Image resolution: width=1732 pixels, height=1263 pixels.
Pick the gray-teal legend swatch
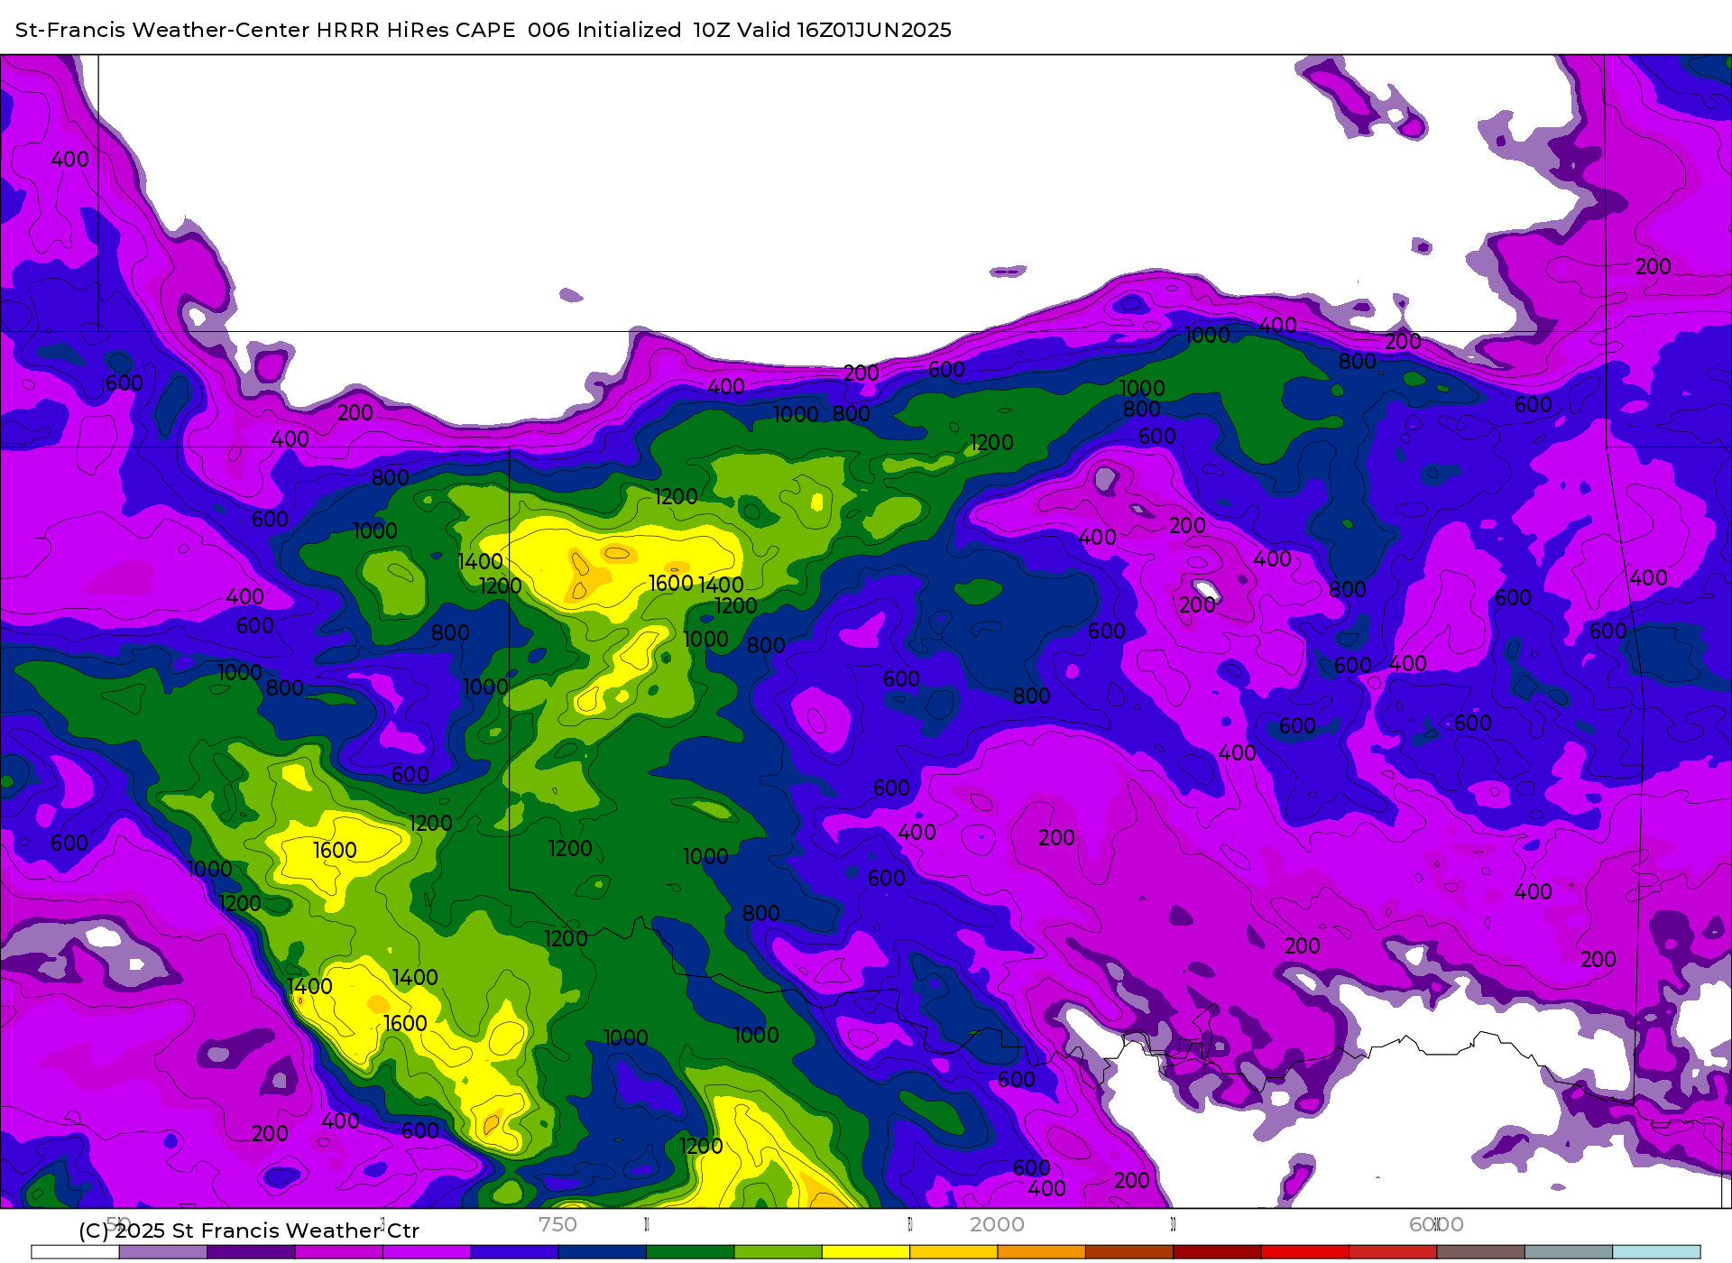(1569, 1252)
